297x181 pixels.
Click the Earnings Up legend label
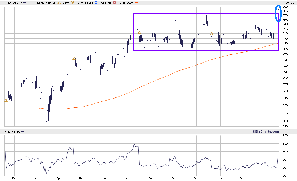click(46, 3)
